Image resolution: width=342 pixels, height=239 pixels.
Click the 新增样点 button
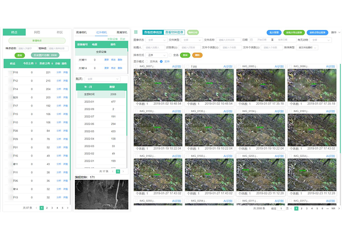(x=37, y=41)
